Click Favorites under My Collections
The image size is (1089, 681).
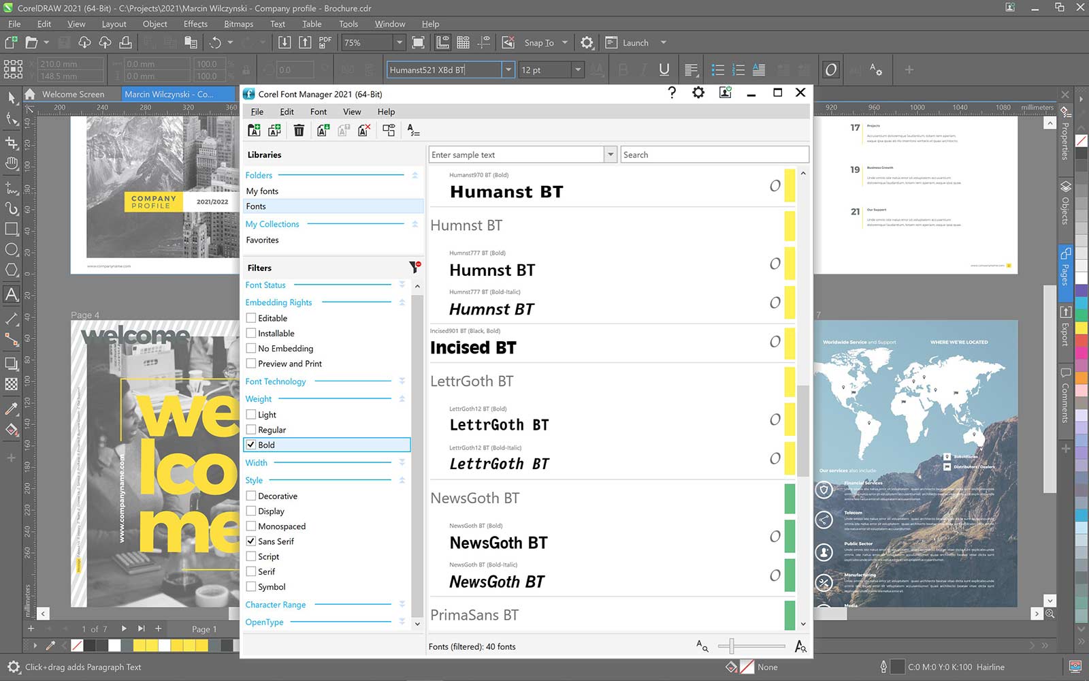click(x=263, y=240)
